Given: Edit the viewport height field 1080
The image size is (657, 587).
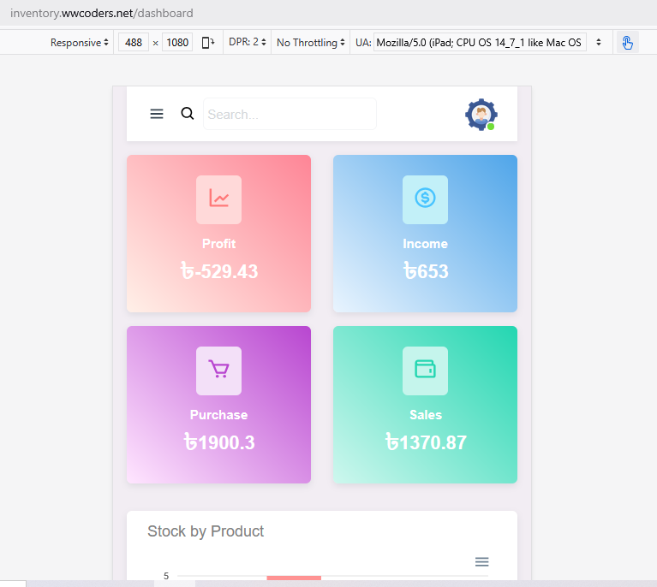Looking at the screenshot, I should (177, 42).
